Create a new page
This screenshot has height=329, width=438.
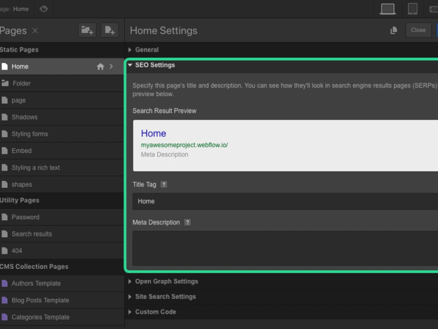[x=109, y=30]
